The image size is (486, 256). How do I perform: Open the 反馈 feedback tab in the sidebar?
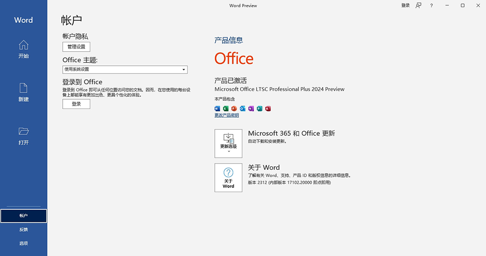23,230
